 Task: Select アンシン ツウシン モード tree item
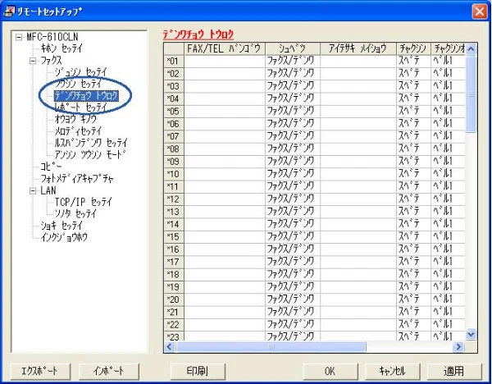pyautogui.click(x=90, y=154)
